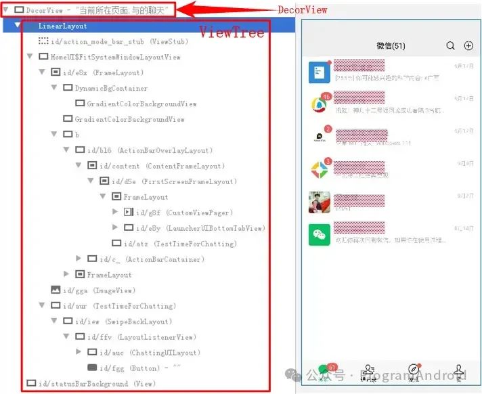Collapse the id/bl6 ActionBarOverlayLayout arrow
Viewport: 482px width, 394px height.
(x=66, y=150)
